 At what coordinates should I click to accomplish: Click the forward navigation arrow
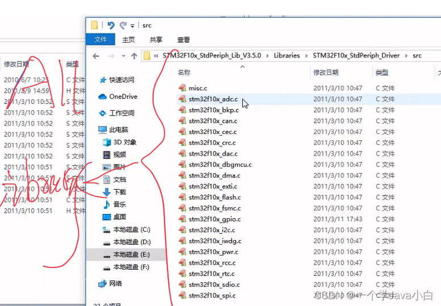click(111, 56)
